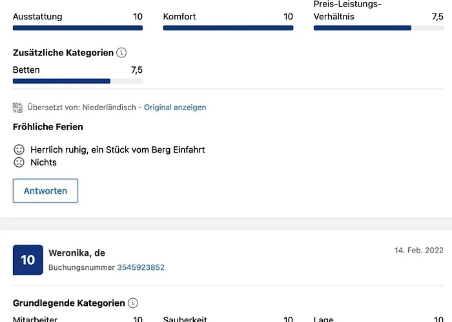Image resolution: width=452 pixels, height=322 pixels.
Task: Click the review date 14. Feb. 2022
Action: pyautogui.click(x=419, y=250)
